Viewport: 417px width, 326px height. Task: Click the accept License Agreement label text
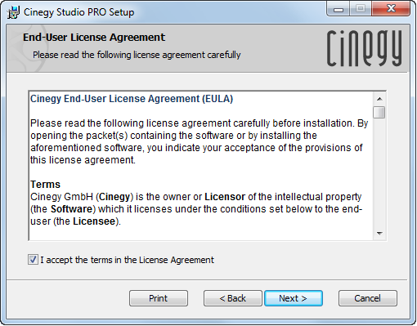127,260
